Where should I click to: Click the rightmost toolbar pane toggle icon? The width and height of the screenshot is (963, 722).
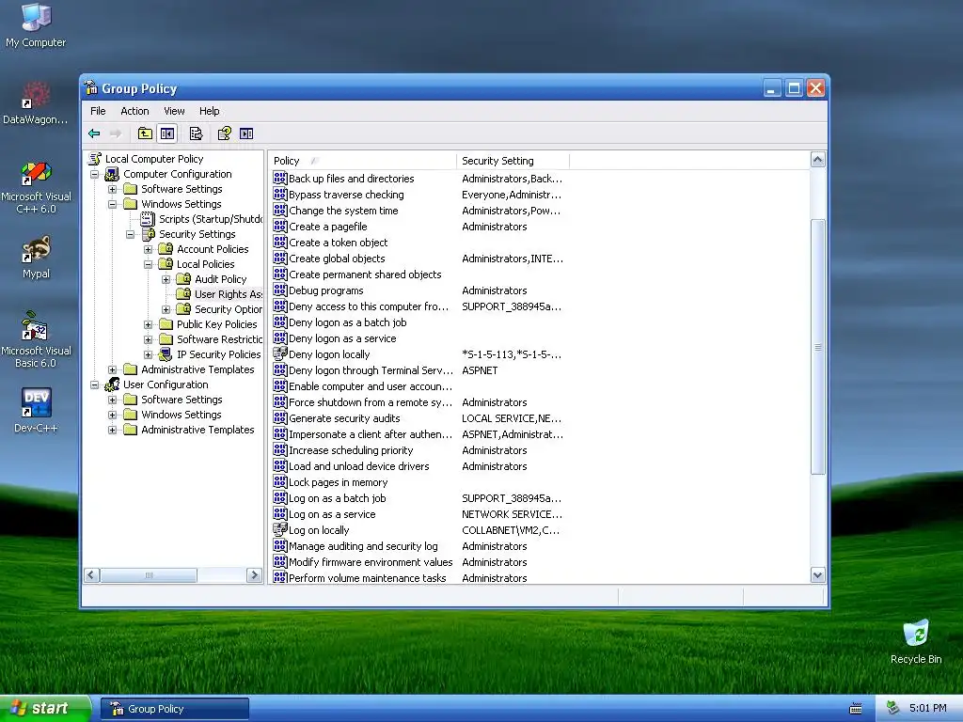pos(246,133)
